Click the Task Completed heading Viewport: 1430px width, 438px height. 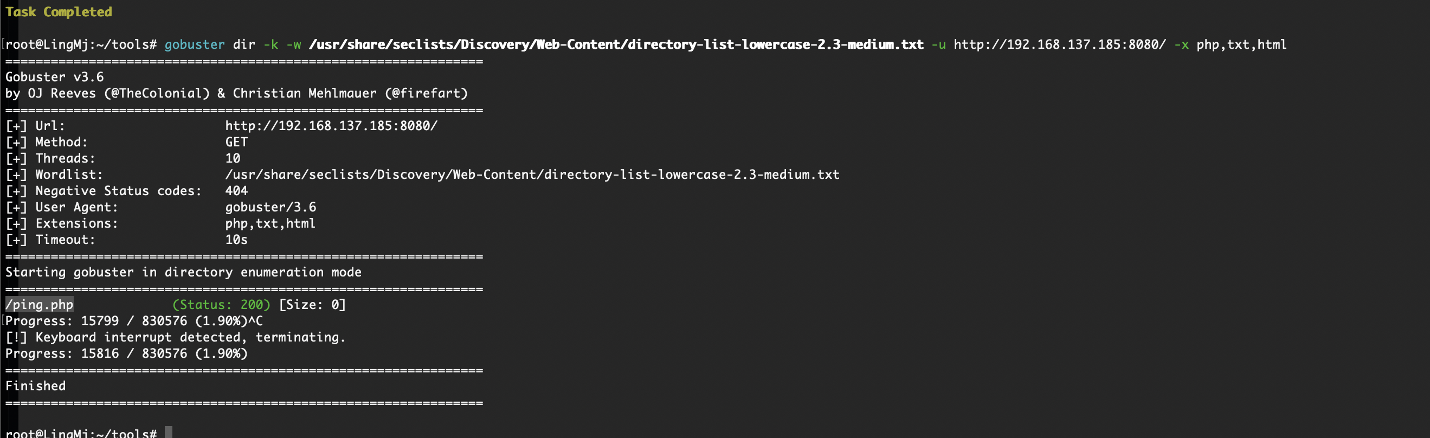59,12
